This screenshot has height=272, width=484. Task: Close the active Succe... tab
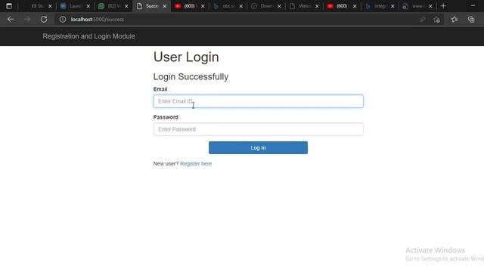point(165,6)
